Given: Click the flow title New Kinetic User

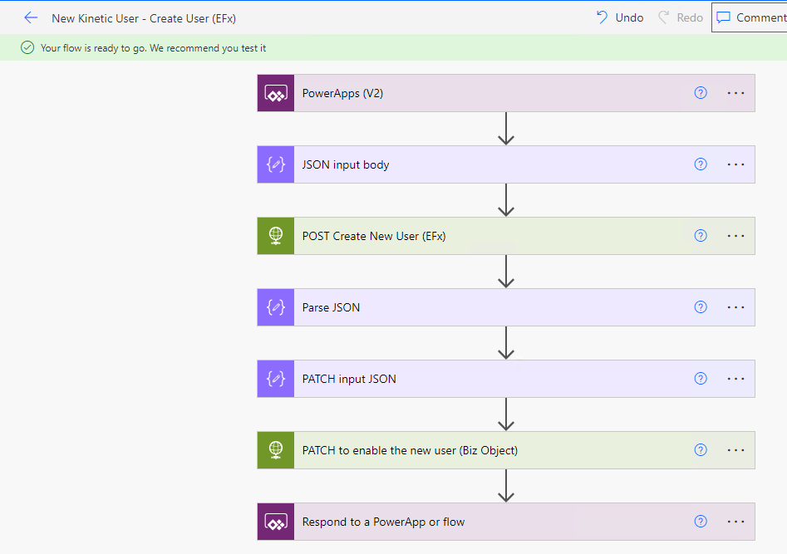Looking at the screenshot, I should 144,18.
